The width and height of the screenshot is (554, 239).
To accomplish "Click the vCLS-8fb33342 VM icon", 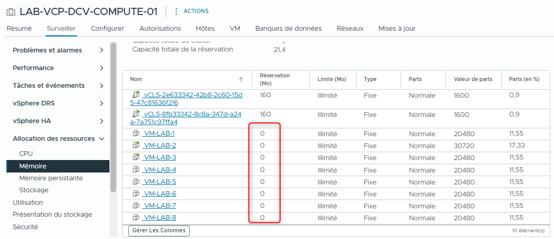I will click(x=136, y=113).
